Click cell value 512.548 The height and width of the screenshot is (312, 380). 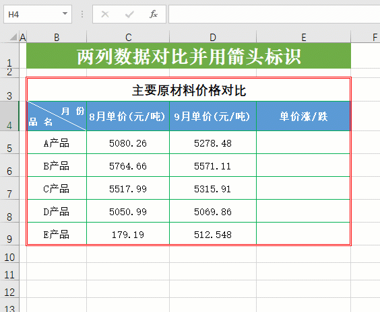[x=213, y=234]
